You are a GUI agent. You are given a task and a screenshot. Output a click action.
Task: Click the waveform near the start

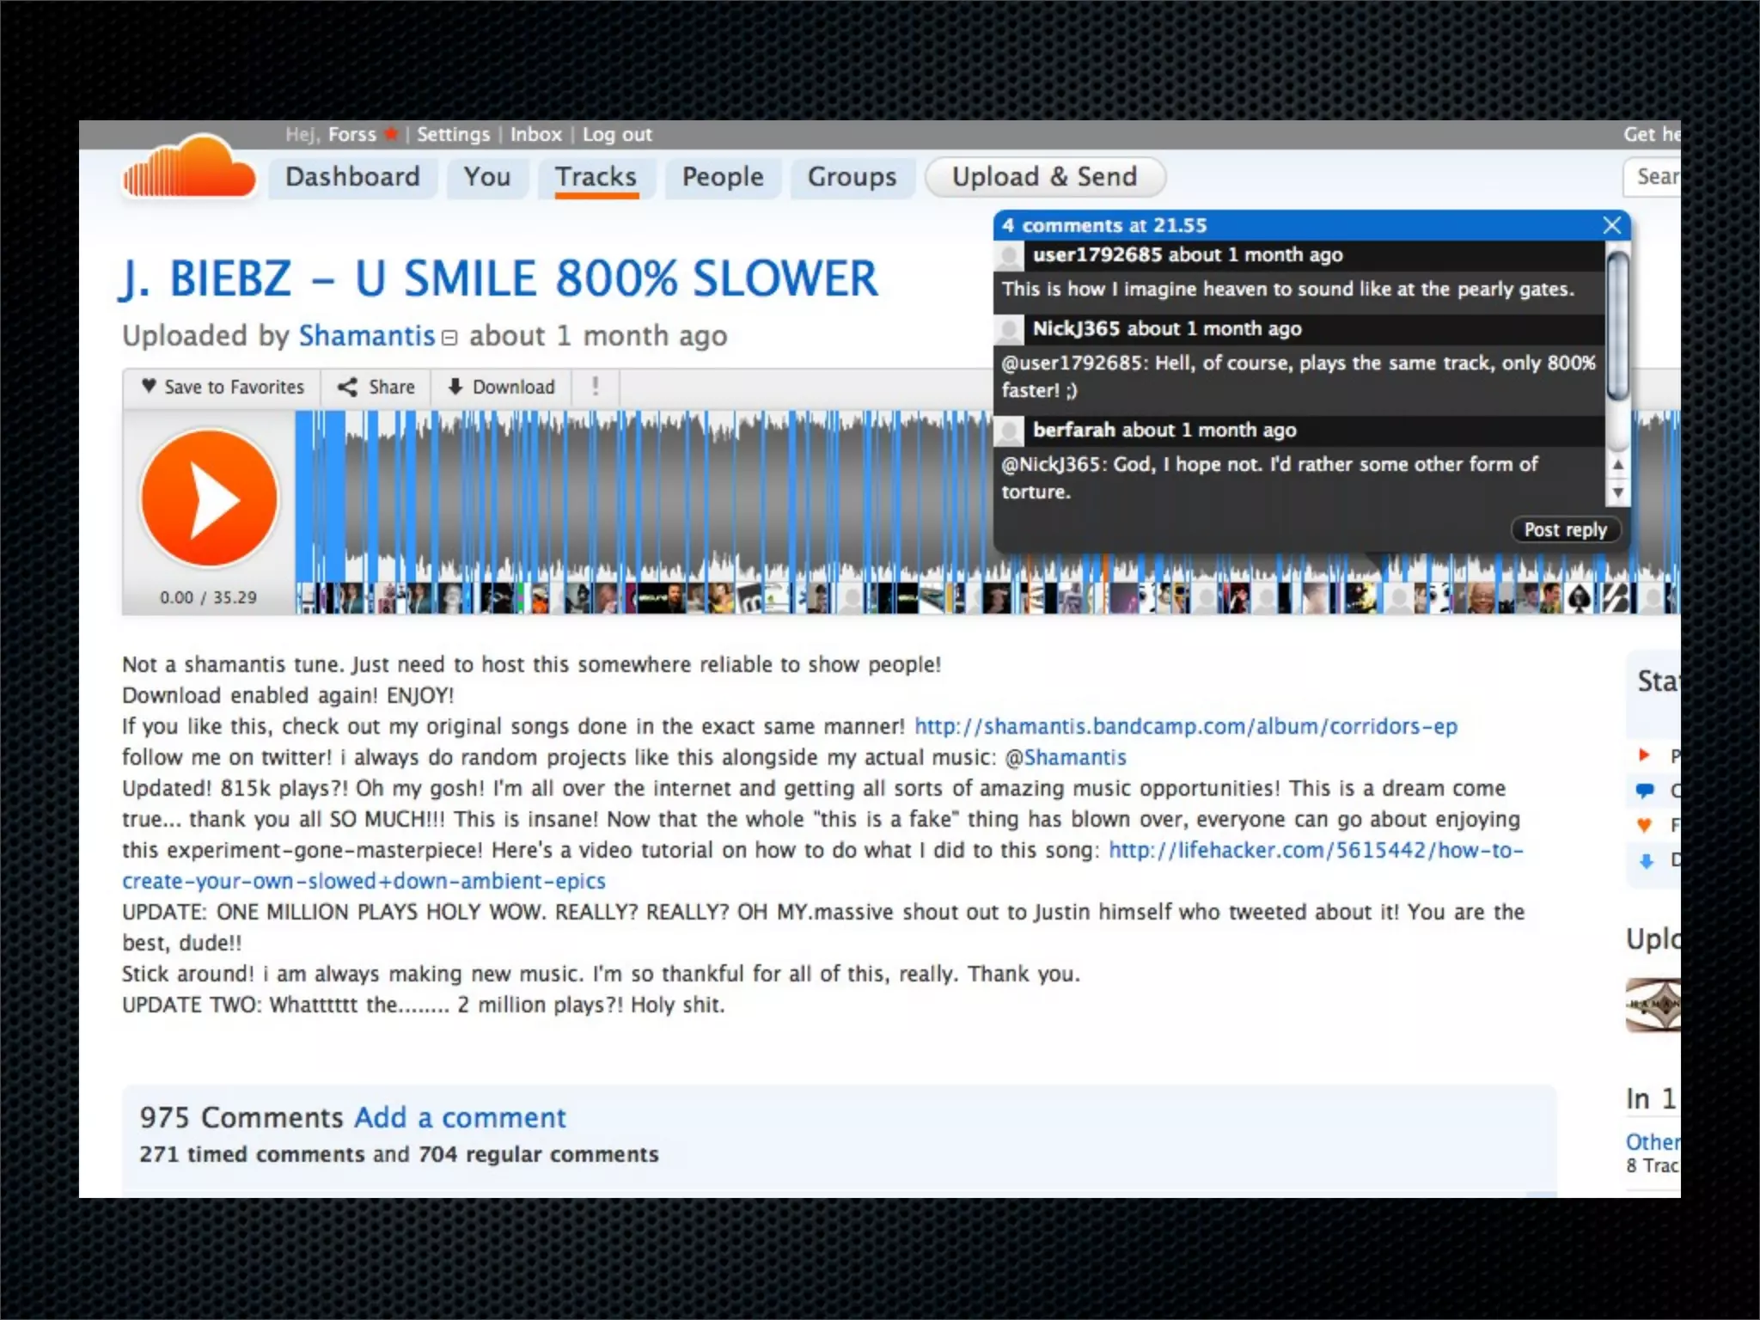[361, 498]
